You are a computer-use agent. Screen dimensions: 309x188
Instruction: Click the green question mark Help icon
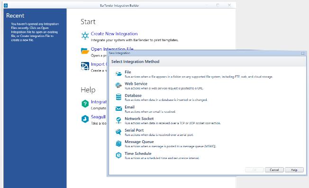click(x=85, y=104)
